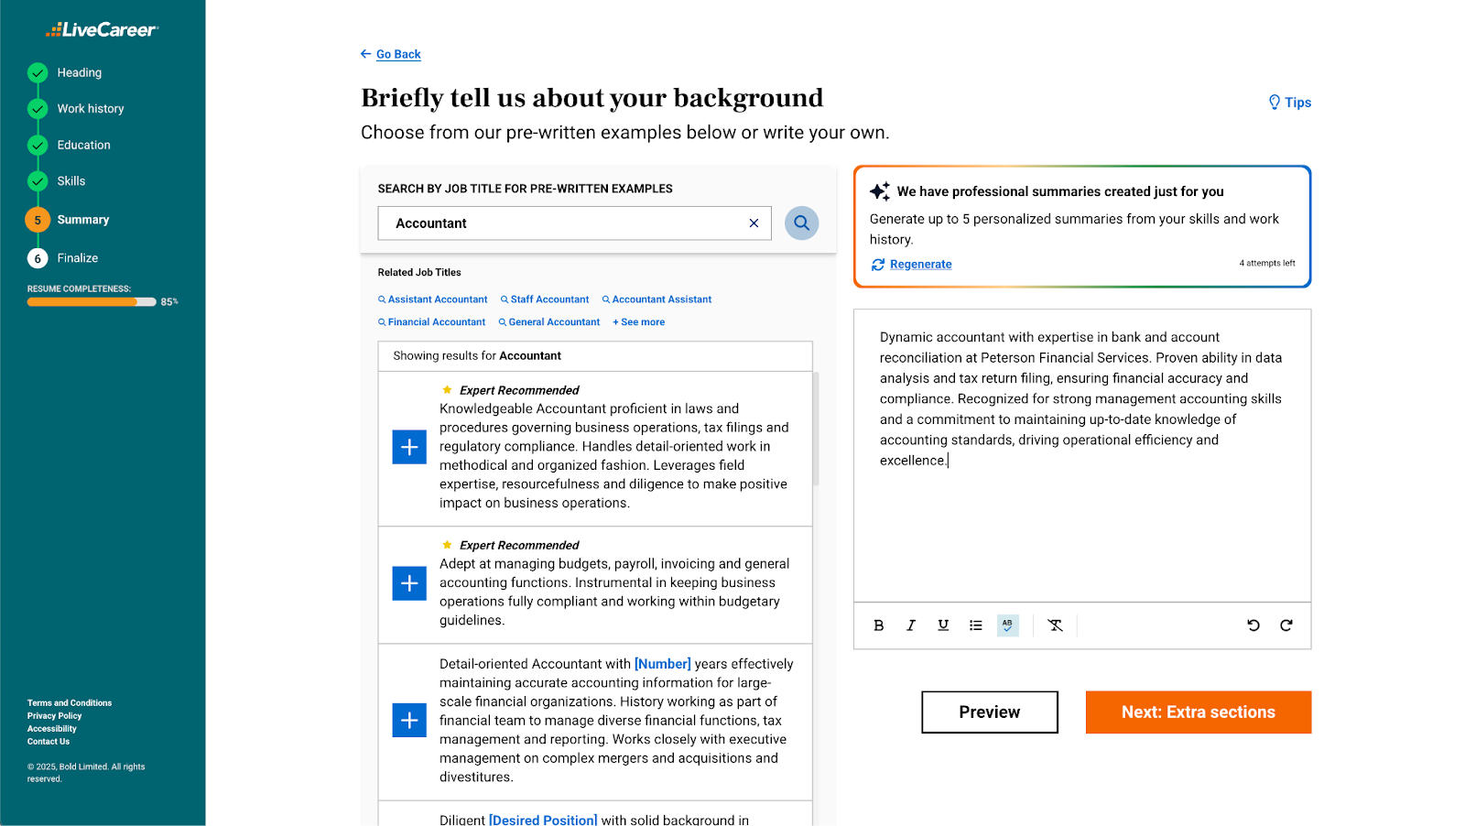Screen dimensions: 1465x826
Task: Toggle the spell check button
Action: coord(1007,625)
